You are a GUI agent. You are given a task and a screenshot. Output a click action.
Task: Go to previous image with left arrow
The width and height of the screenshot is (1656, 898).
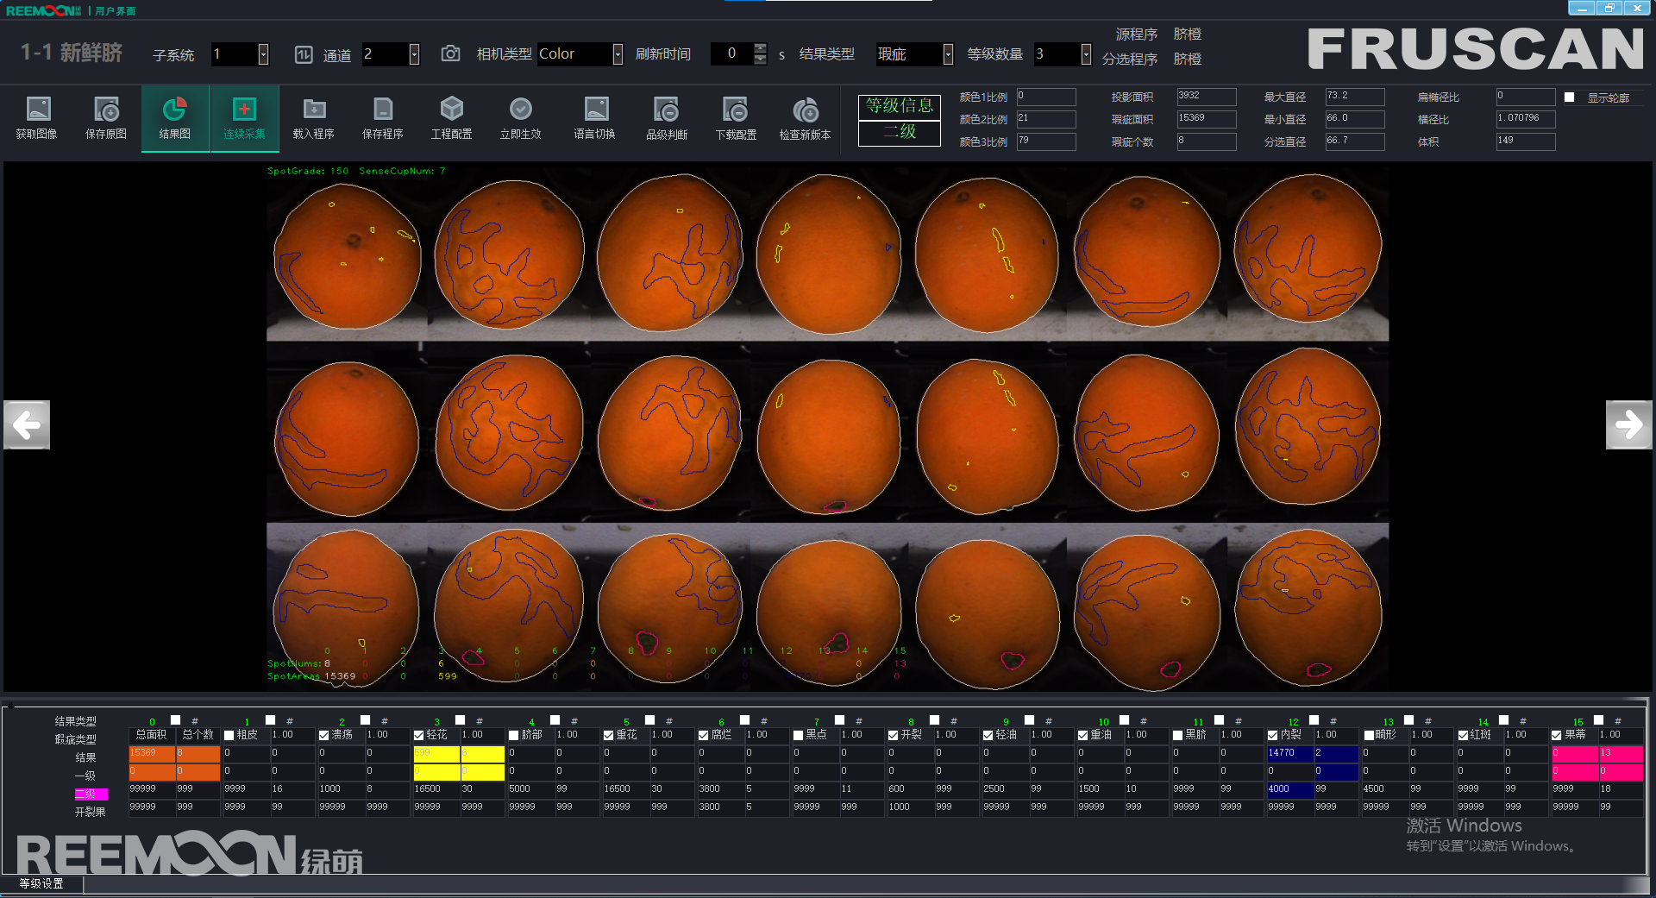[x=27, y=424]
